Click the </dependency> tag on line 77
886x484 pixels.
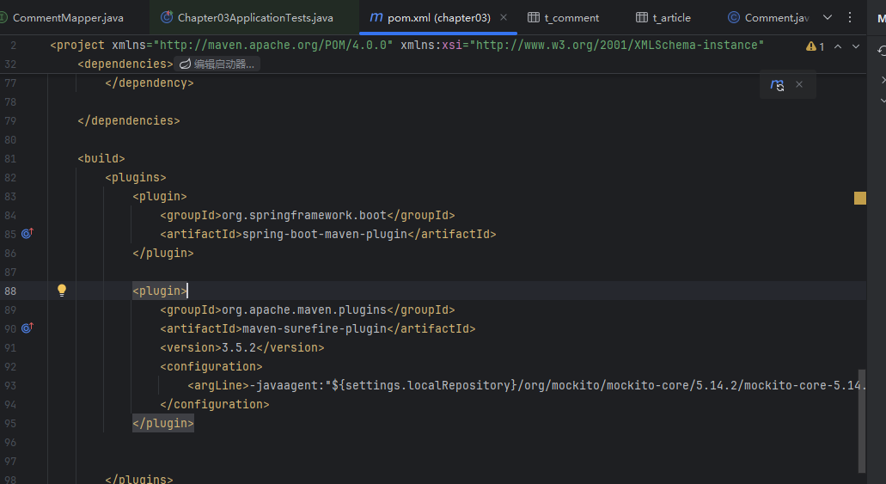pyautogui.click(x=150, y=83)
